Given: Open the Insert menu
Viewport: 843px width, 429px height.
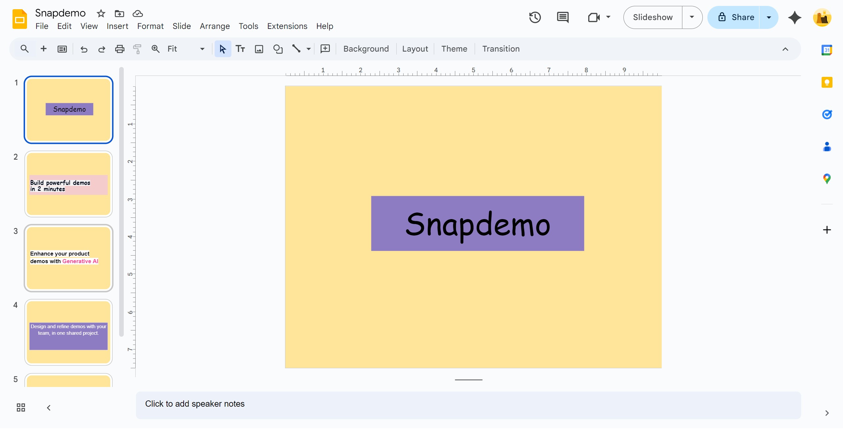Looking at the screenshot, I should 118,26.
